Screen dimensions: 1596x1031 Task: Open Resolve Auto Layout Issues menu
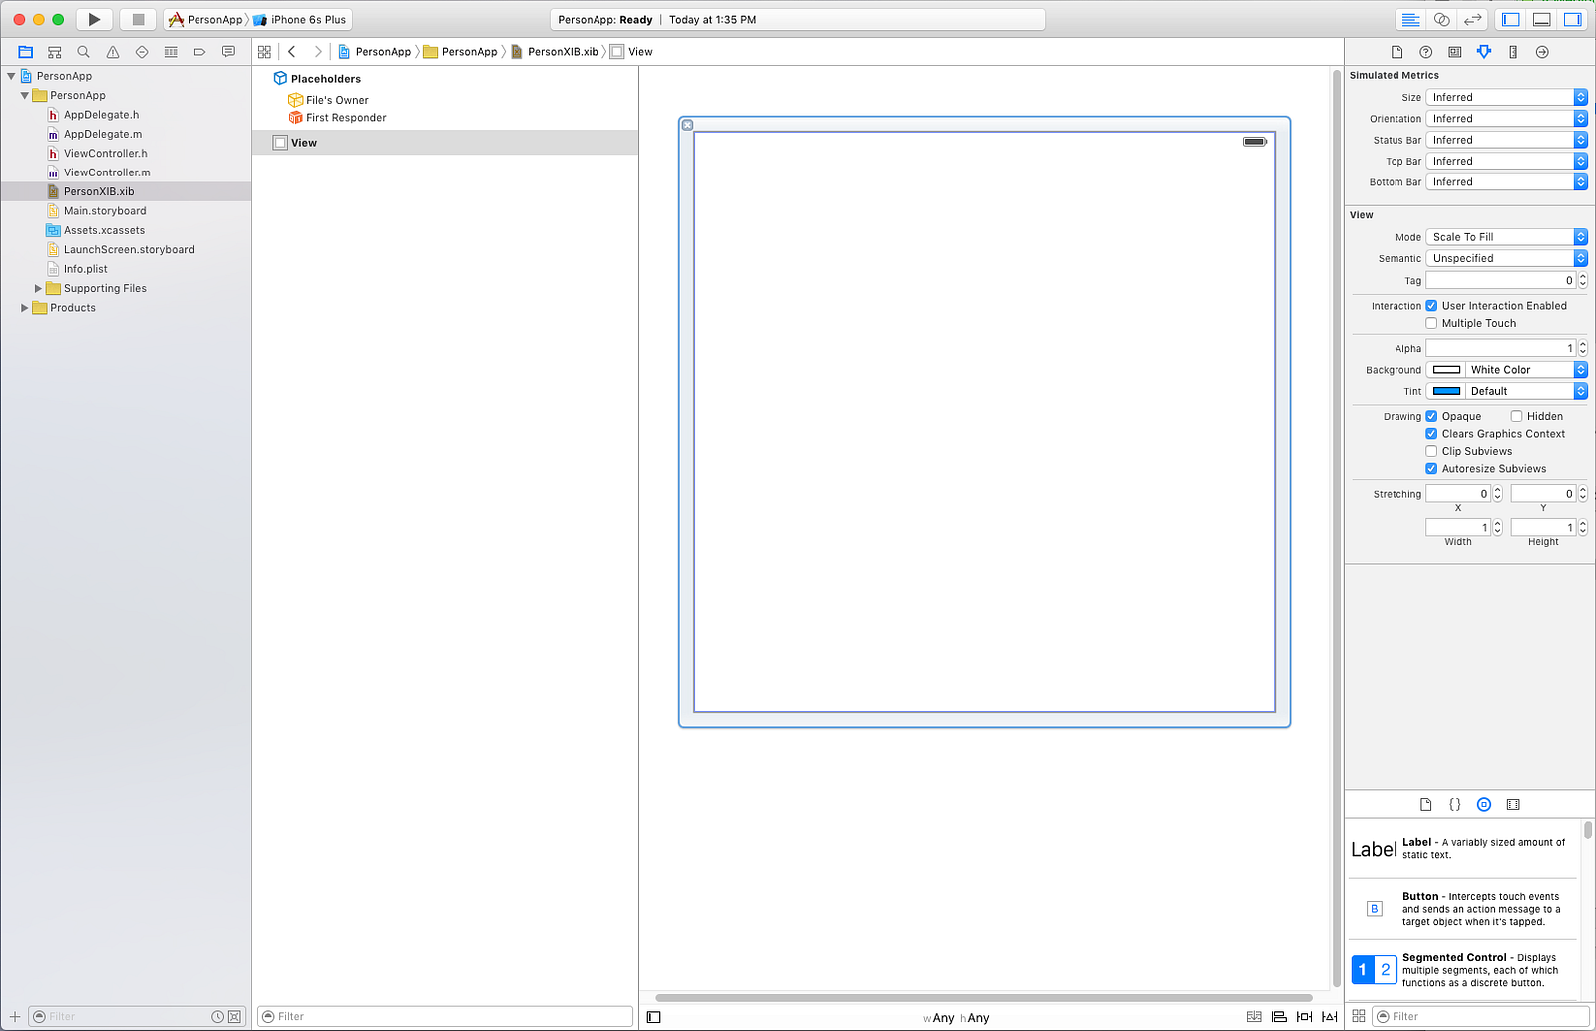1329,1017
